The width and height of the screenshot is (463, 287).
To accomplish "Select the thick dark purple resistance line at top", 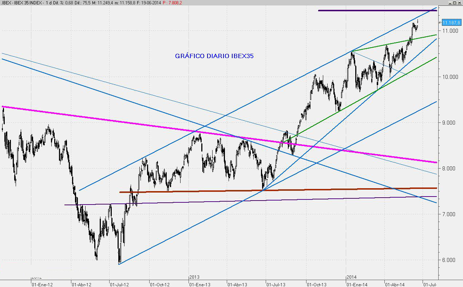I will [x=375, y=11].
